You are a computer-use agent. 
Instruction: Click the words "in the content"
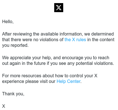(x=101, y=40)
